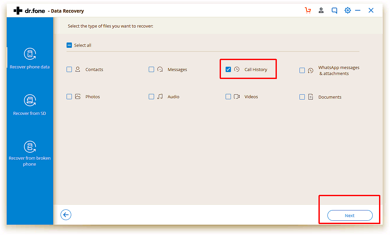This screenshot has height=235, width=390.
Task: Check the Videos checkbox
Action: click(228, 97)
